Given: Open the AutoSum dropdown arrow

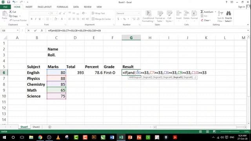Looking at the screenshot, I should tap(215, 12).
